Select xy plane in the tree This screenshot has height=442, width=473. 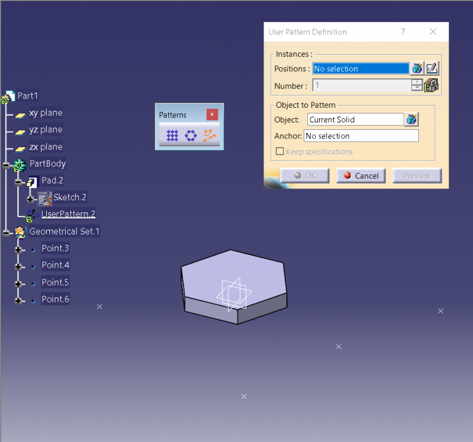coord(46,113)
